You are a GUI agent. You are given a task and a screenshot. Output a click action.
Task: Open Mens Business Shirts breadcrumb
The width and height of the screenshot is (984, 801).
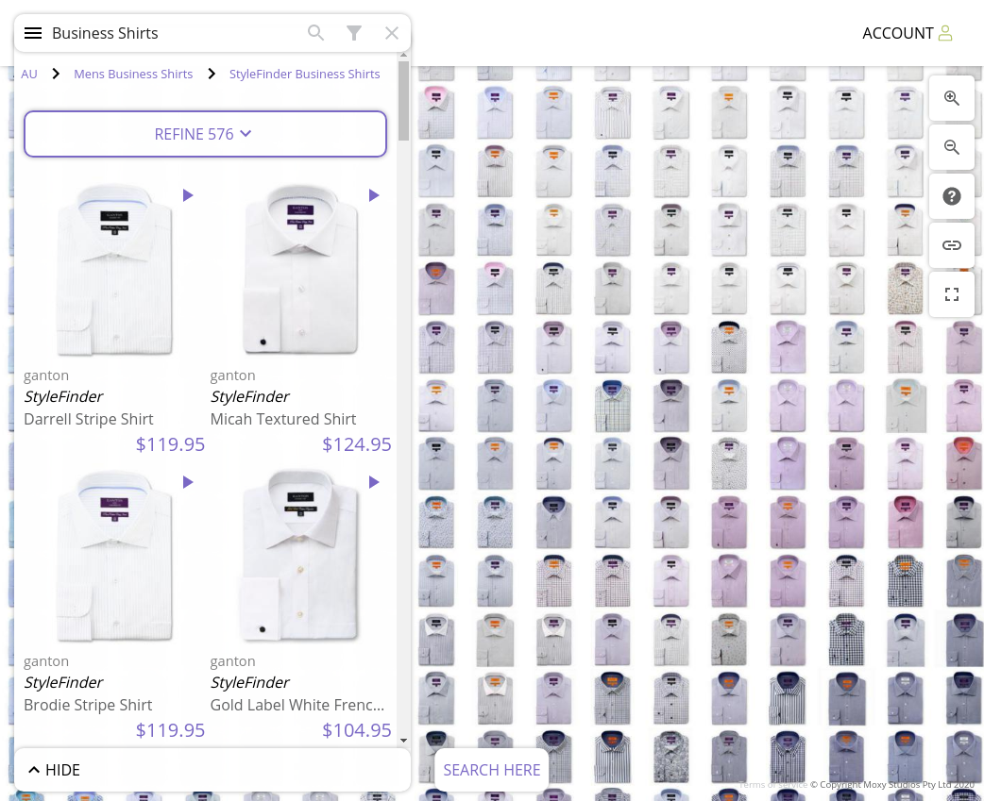pos(133,74)
